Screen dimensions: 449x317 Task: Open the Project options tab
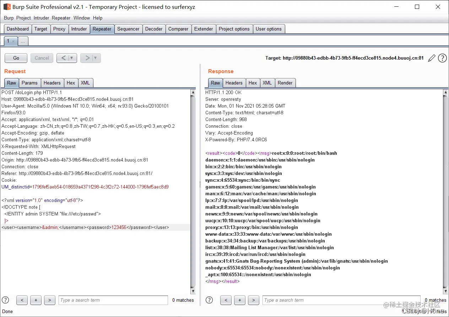(234, 29)
